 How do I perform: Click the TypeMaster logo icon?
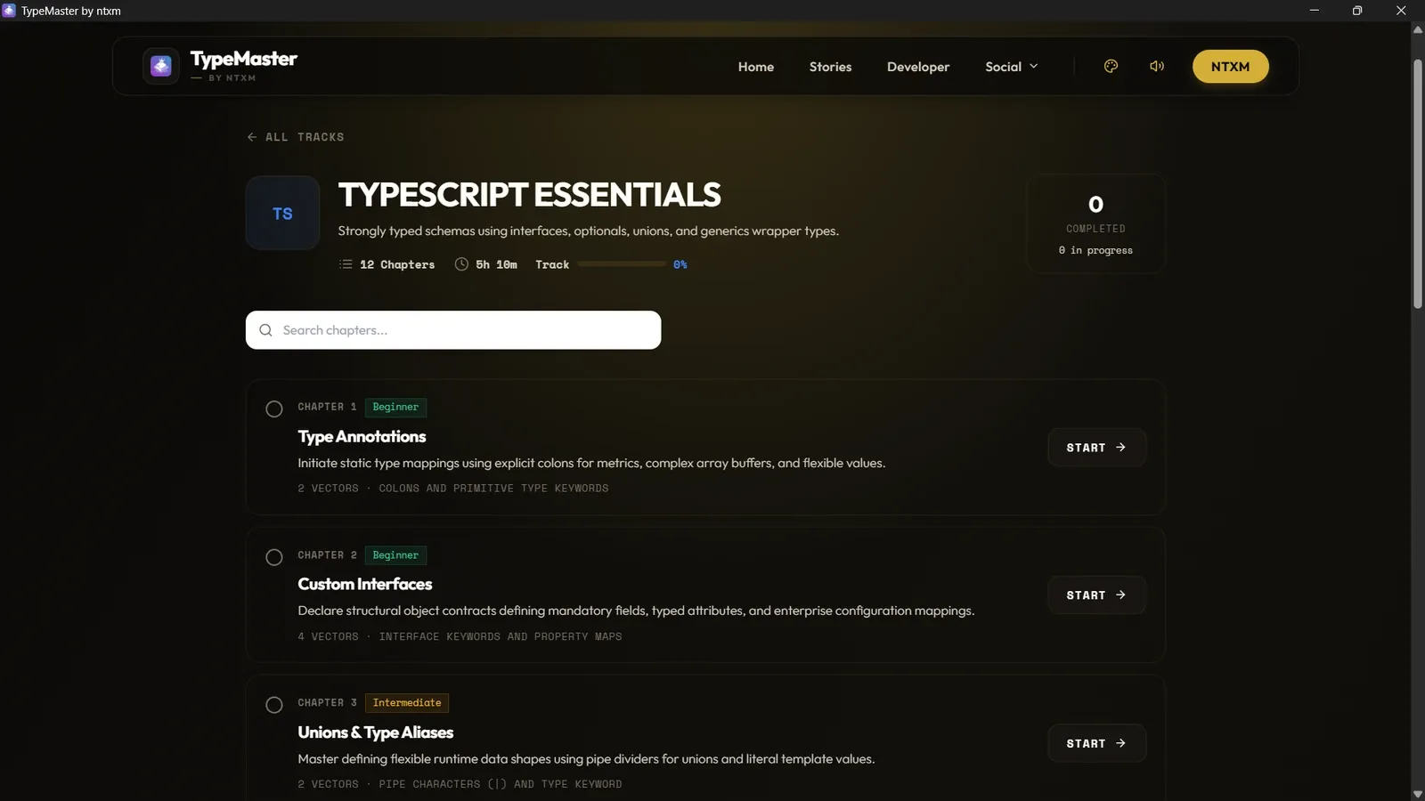click(x=161, y=66)
